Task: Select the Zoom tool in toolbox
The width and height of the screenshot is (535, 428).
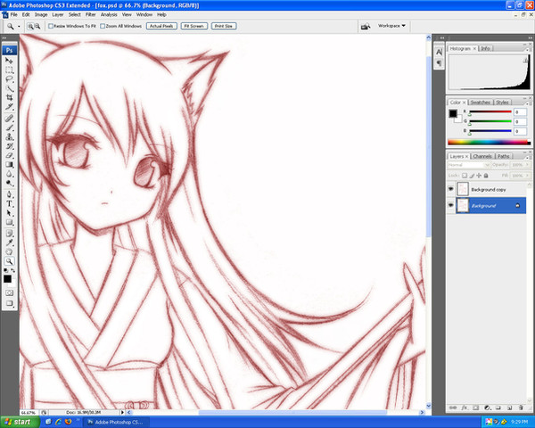Action: pyautogui.click(x=9, y=260)
